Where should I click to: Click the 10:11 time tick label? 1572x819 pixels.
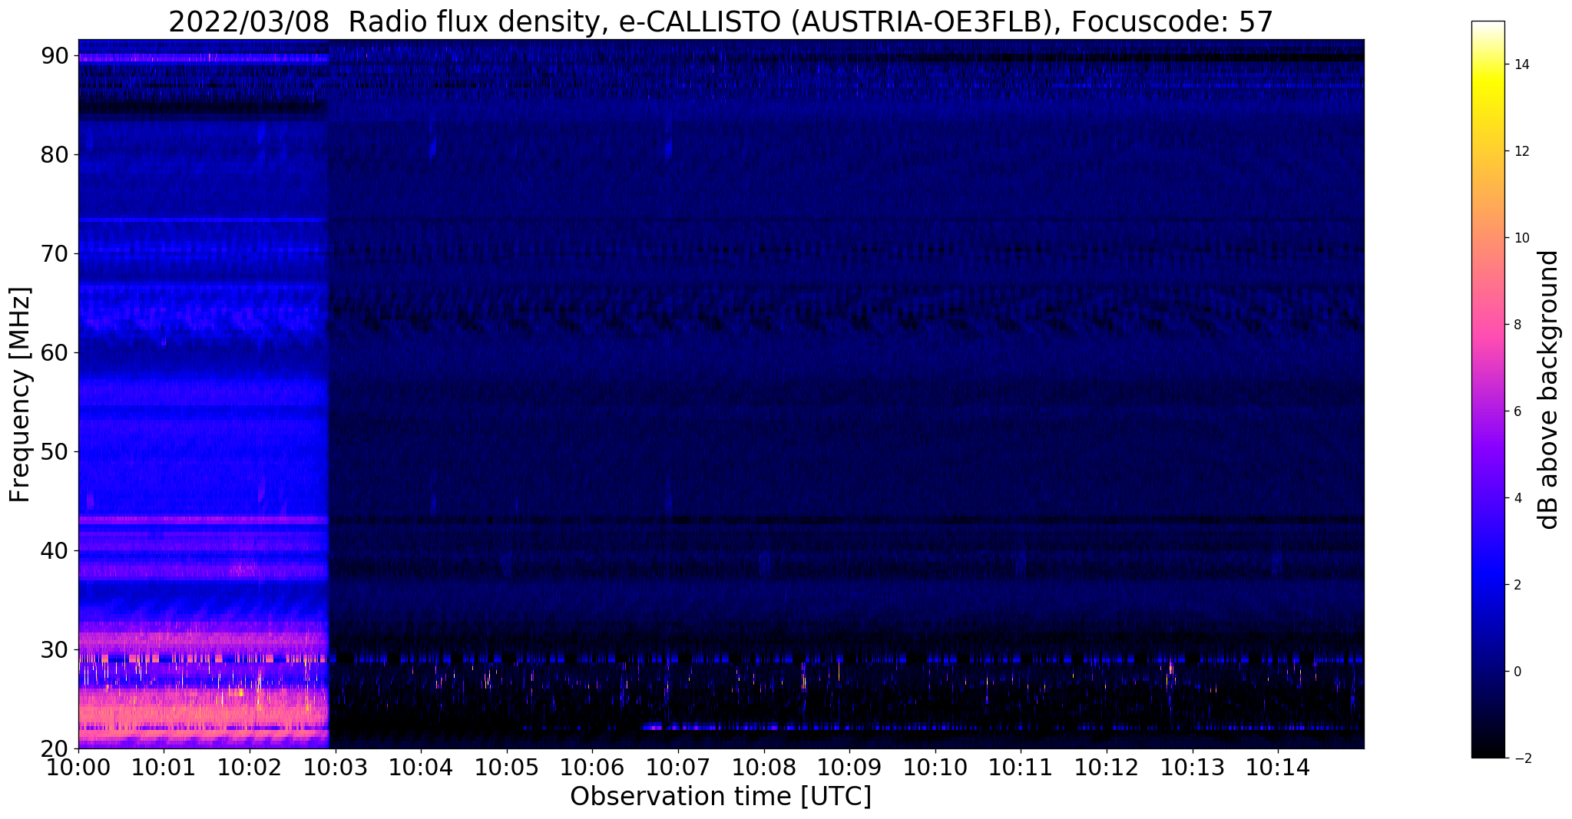click(1021, 766)
